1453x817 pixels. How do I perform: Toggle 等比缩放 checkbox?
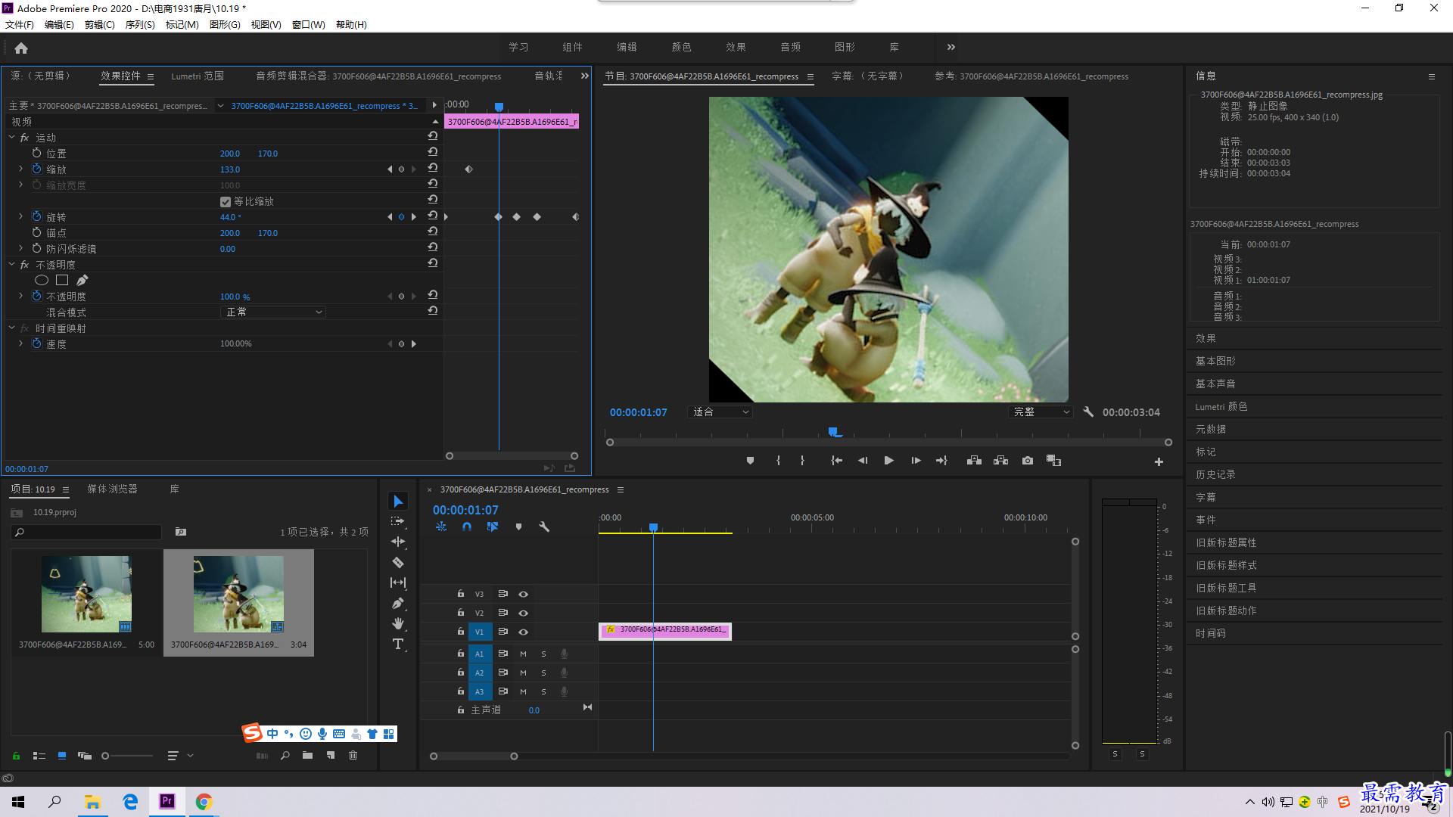225,201
